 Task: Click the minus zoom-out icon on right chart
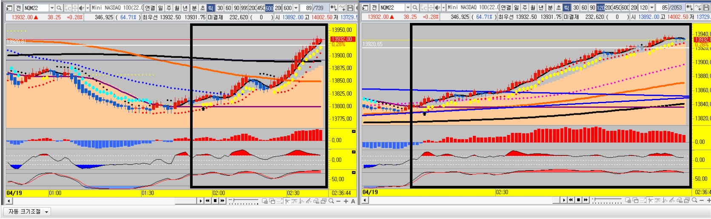pyautogui.click(x=702, y=200)
